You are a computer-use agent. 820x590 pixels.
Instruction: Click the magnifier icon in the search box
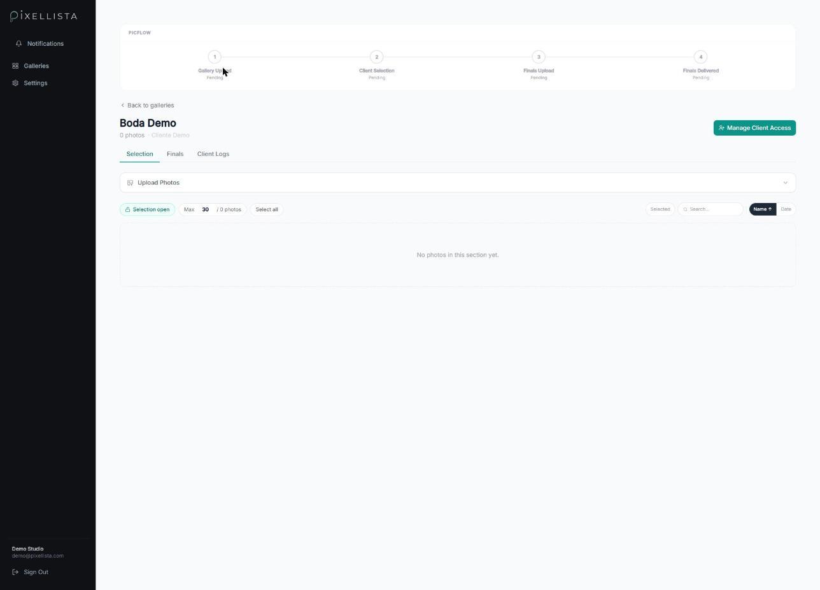coord(686,209)
